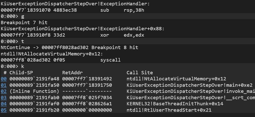Open stack frame 05 link

click(x=4, y=110)
